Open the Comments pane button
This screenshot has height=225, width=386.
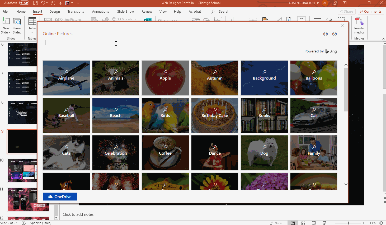pyautogui.click(x=370, y=12)
